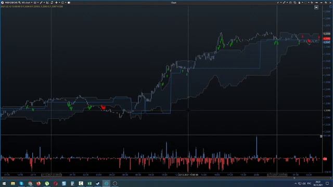Open the indicators icon in toolbar
333x187 pixels.
(47, 3)
